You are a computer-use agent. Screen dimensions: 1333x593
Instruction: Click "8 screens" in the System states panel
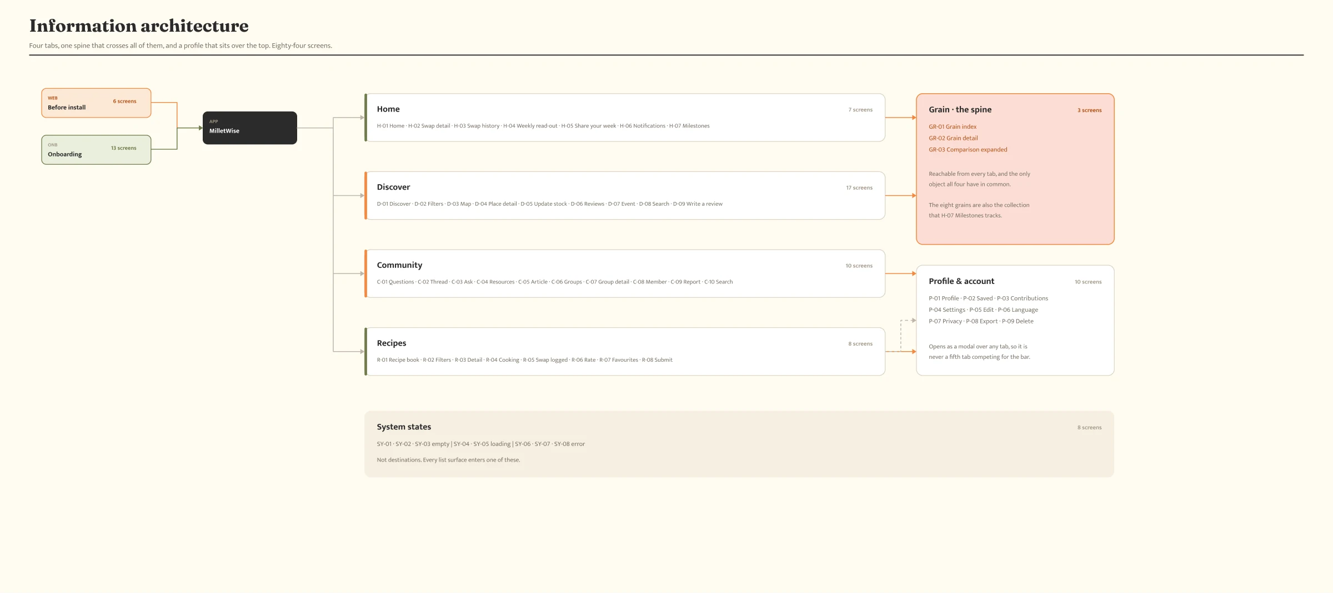(x=1090, y=428)
